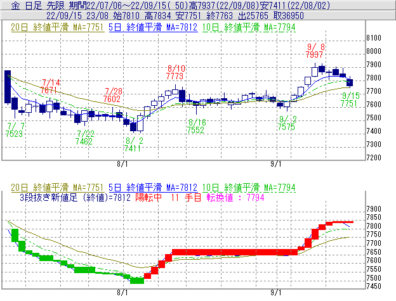Screen dimensions: 396x301
Task: Click the 7300 price axis label
Action: pyautogui.click(x=374, y=144)
